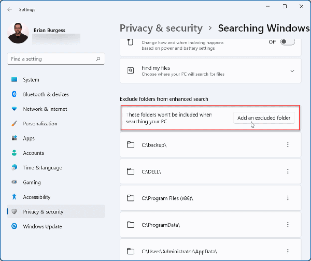Open three-dot menu for the AppData folder
Screen dimensions: 311x261
288,251
